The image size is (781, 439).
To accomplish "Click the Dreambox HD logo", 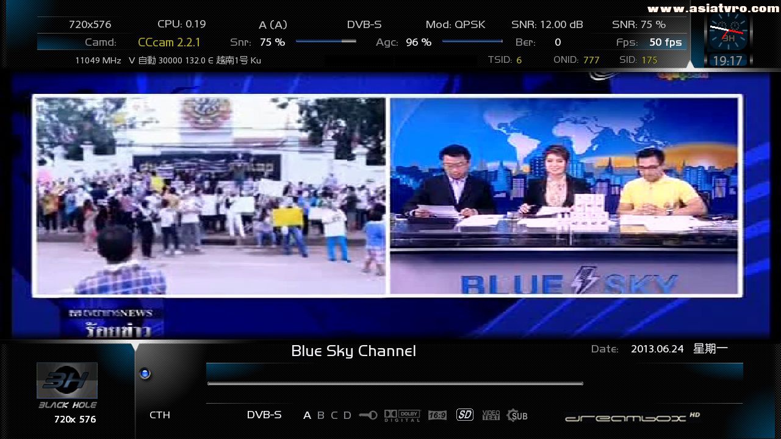I will click(x=632, y=418).
